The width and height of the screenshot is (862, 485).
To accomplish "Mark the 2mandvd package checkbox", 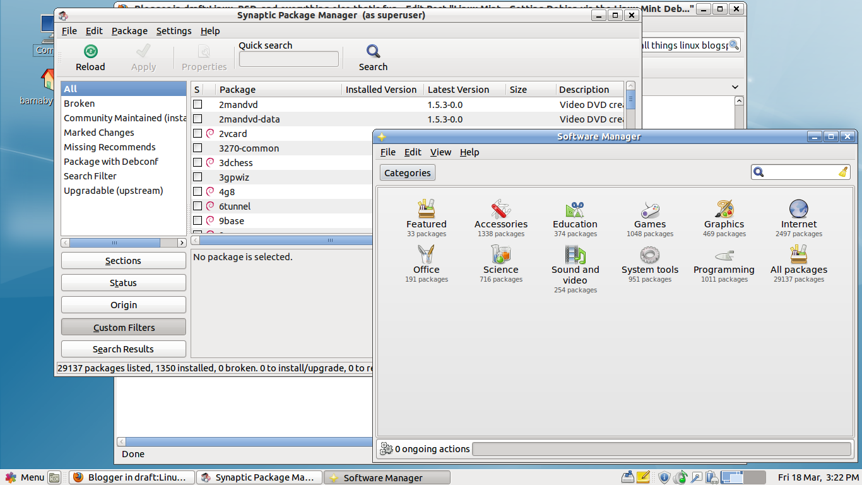I will [x=198, y=104].
